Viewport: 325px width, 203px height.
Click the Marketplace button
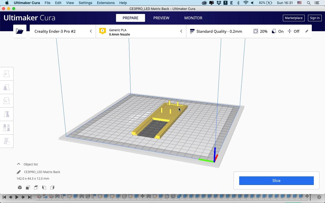[294, 18]
